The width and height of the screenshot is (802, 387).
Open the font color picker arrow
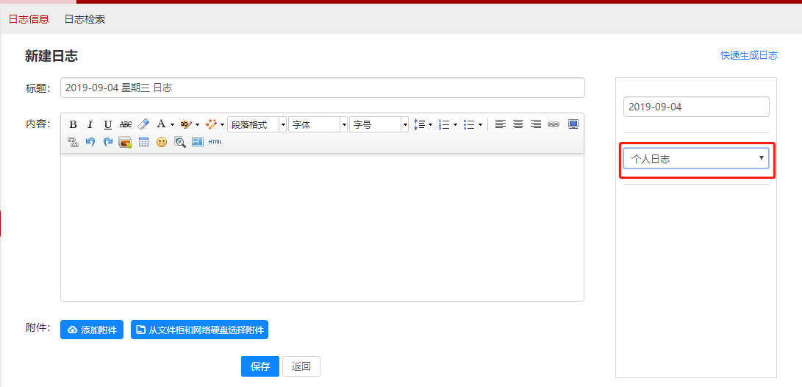(172, 124)
